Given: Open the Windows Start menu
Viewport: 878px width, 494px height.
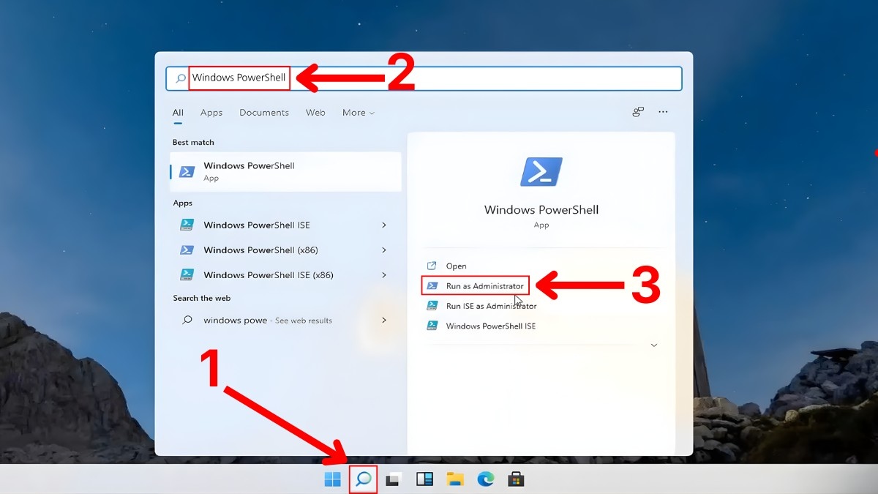Looking at the screenshot, I should coord(333,479).
